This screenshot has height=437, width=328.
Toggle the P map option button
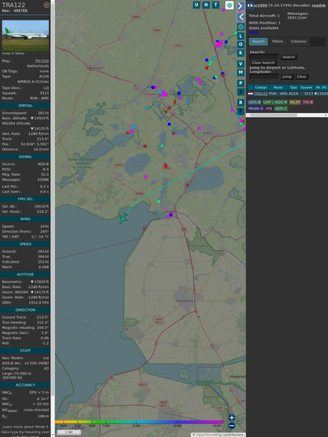(240, 84)
